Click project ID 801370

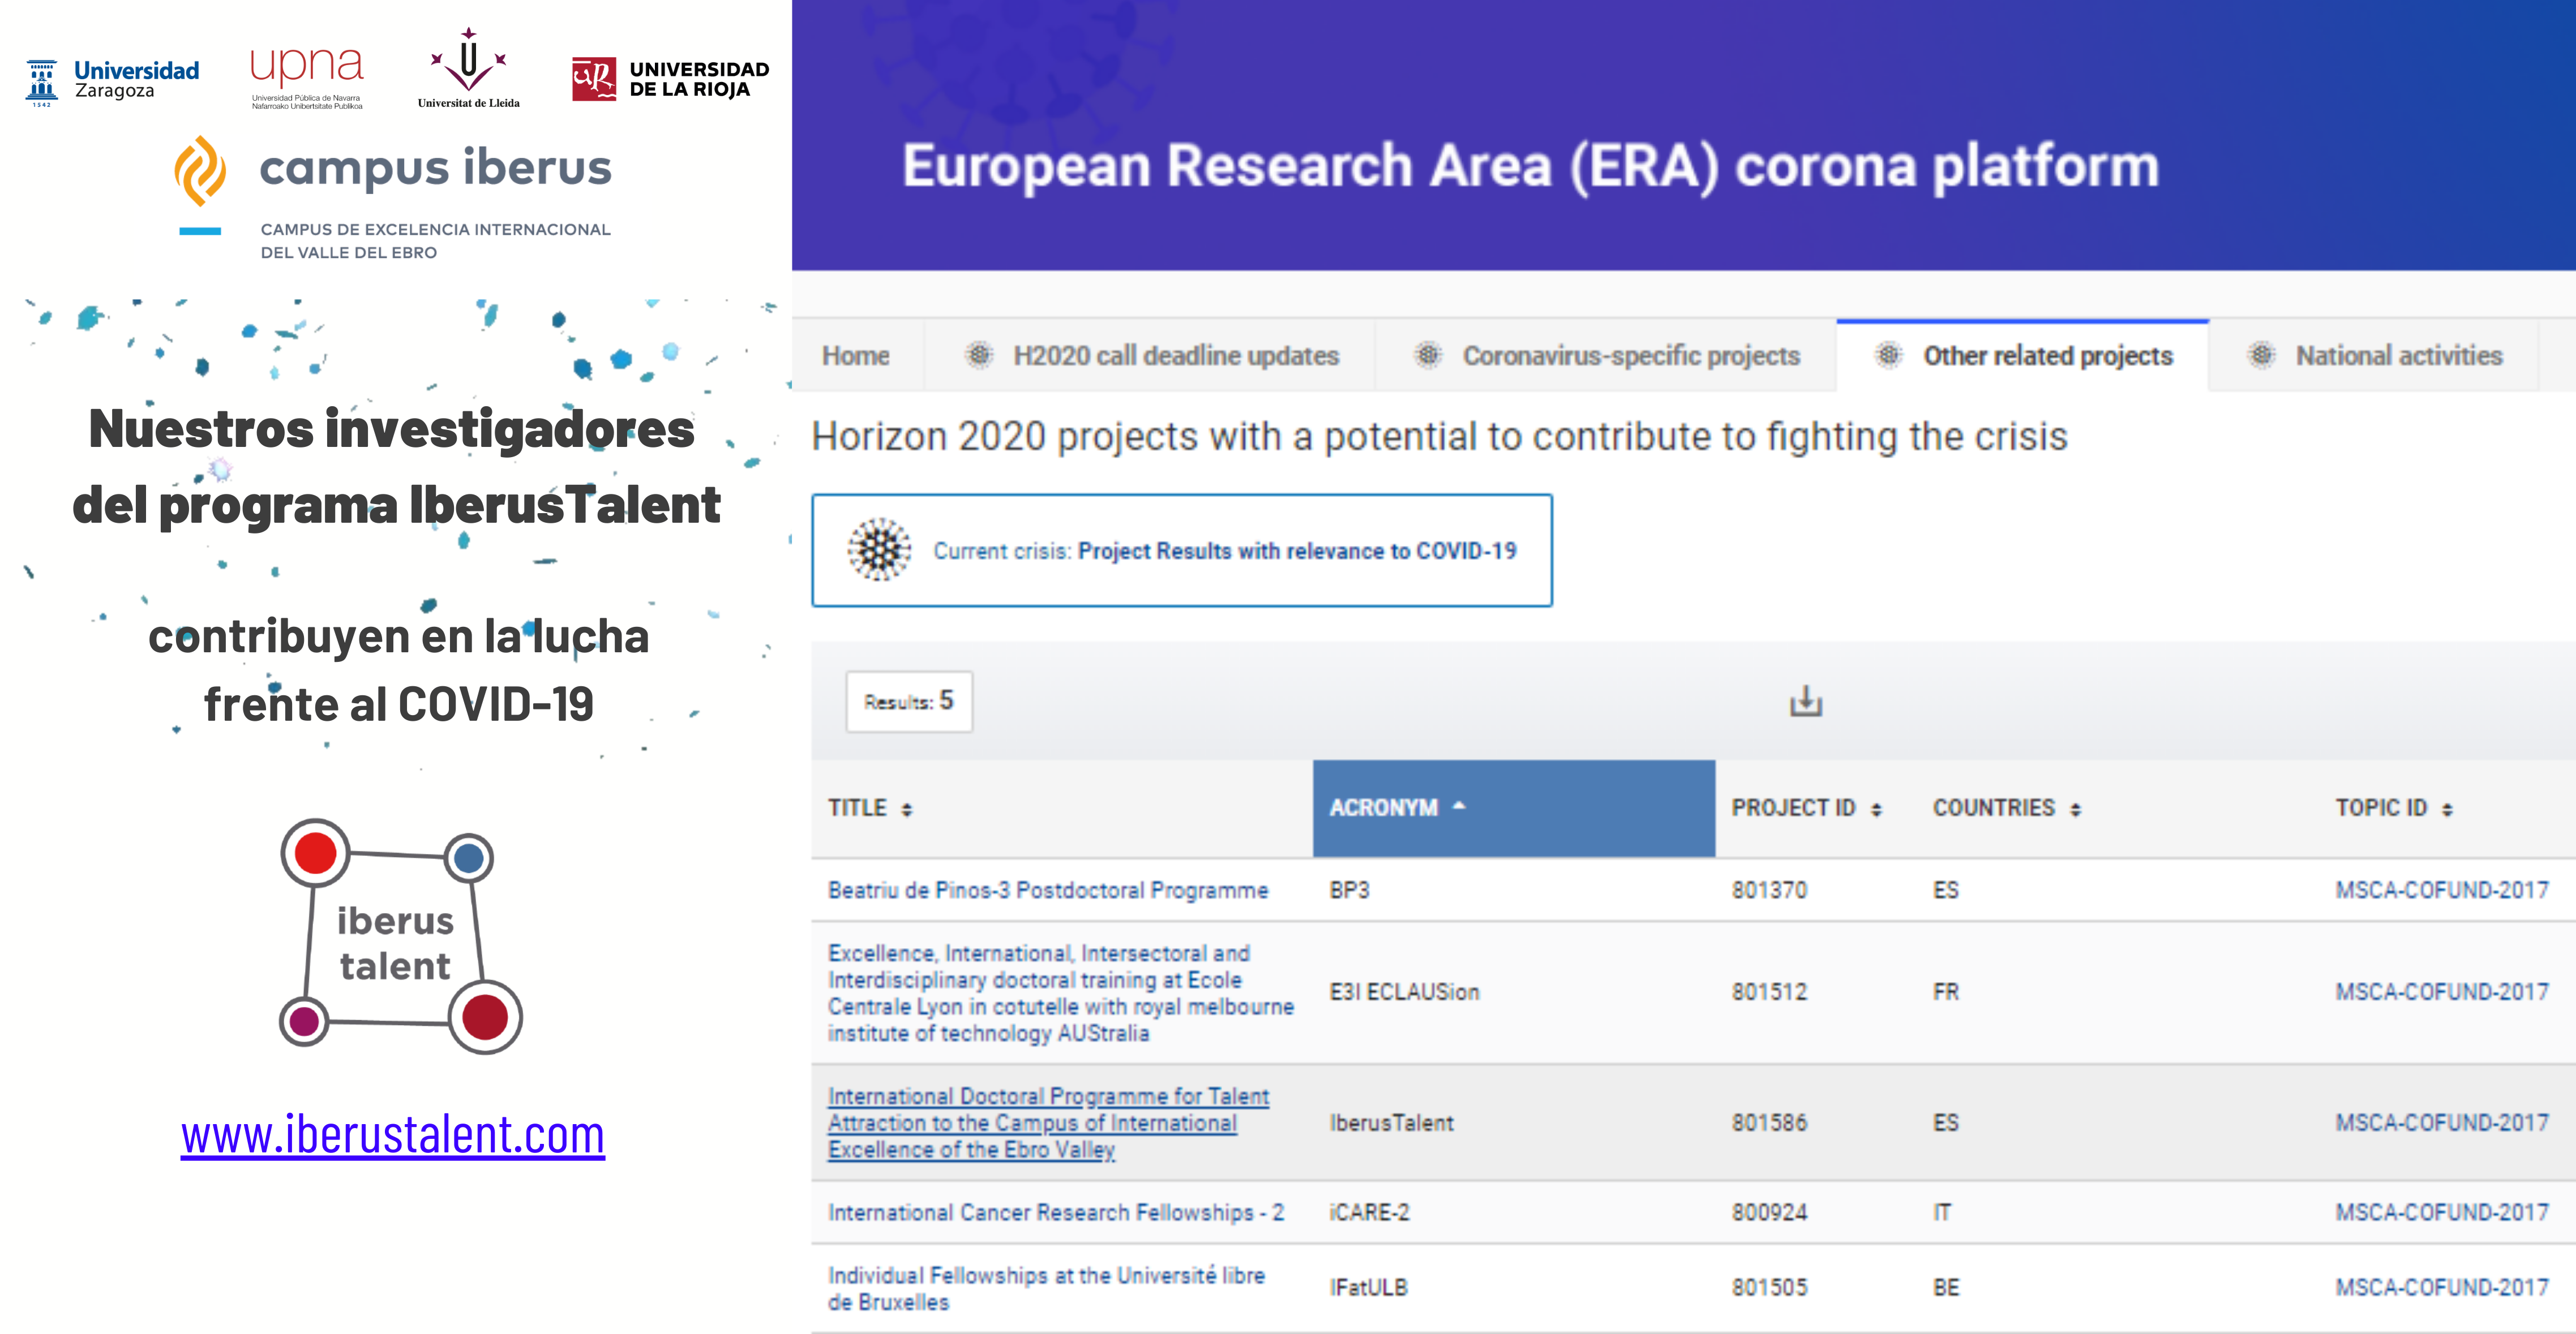(1769, 890)
